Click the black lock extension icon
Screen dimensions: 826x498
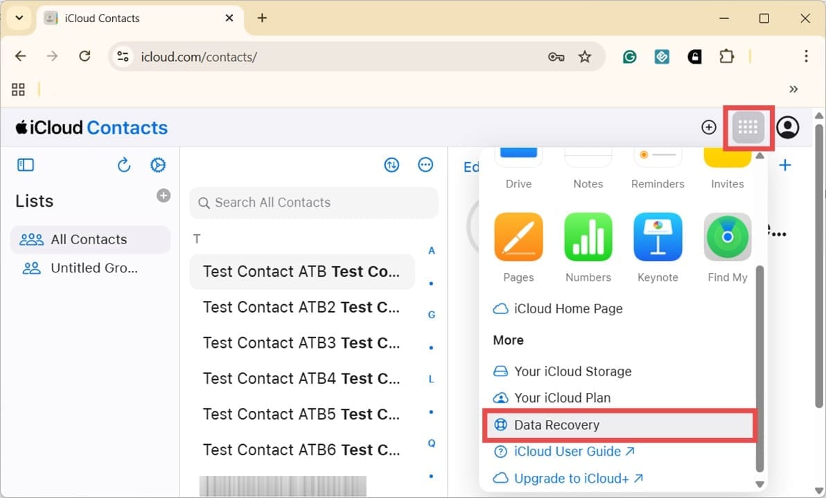(694, 57)
